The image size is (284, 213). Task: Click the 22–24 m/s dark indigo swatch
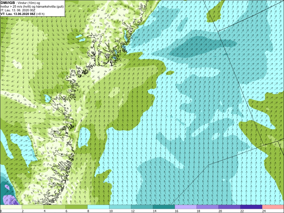tap(251, 207)
